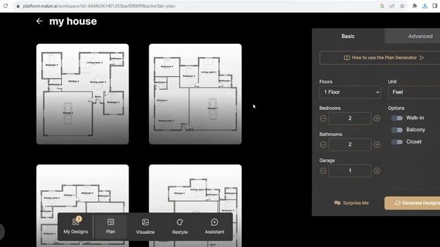Reload the page in the browser
The height and width of the screenshot is (247, 440).
point(5,5)
